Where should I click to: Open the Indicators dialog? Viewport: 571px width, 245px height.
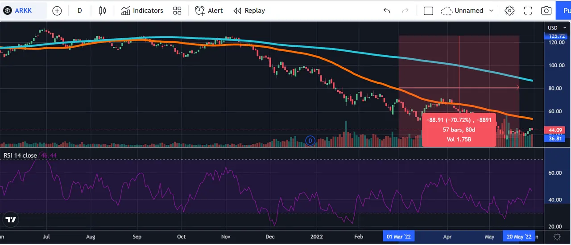coord(142,11)
